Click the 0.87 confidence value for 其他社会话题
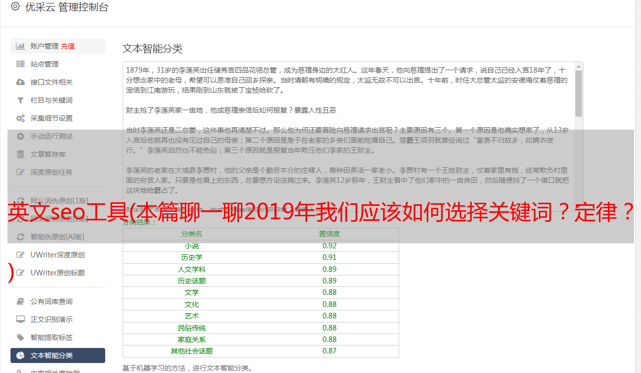The image size is (641, 373). coord(330,351)
